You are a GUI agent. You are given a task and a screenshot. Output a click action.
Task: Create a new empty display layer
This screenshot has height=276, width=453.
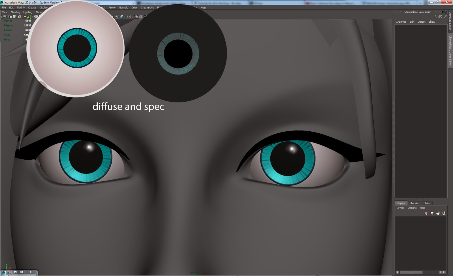437,213
